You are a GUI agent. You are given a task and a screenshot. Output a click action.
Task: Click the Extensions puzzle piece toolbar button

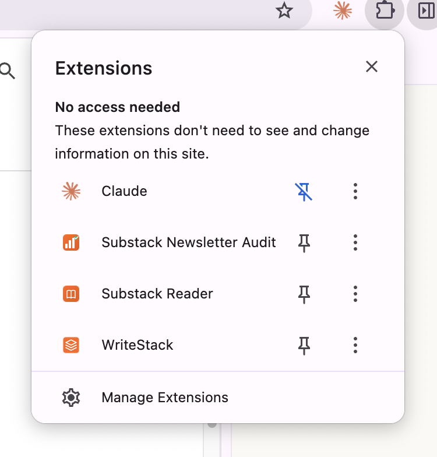pos(385,10)
